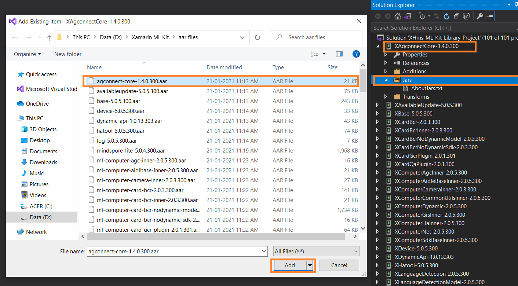The image size is (518, 286).
Task: Open the All Files type filter dropdown
Action: [x=316, y=252]
